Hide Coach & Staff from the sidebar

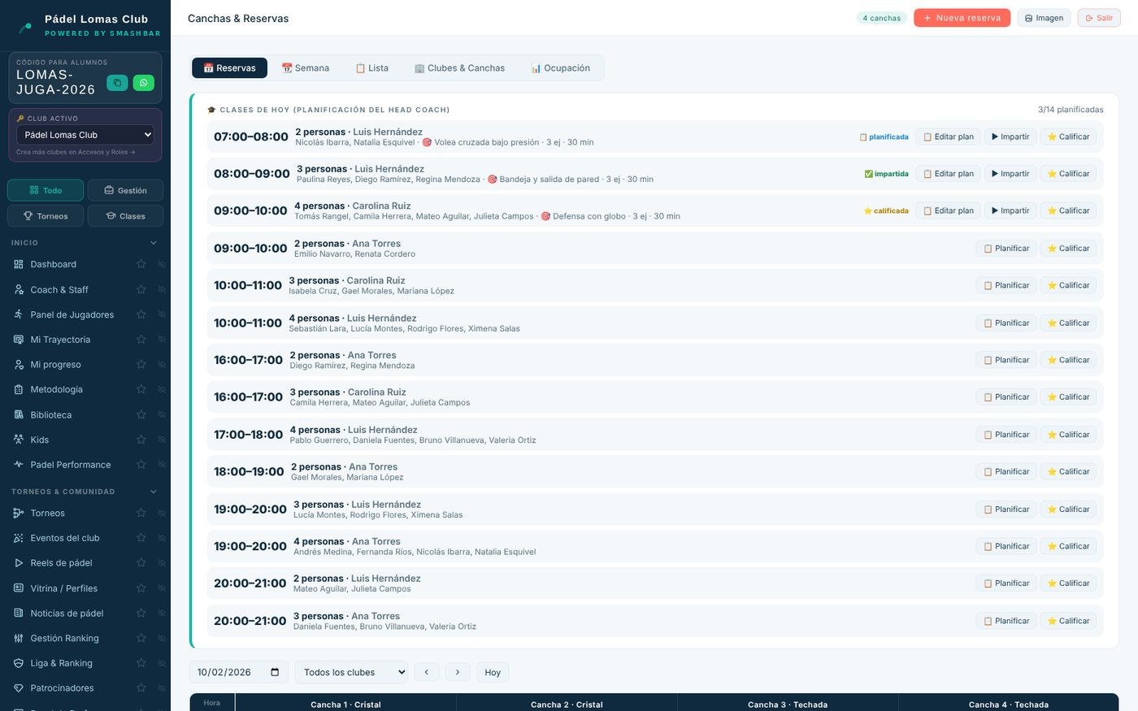(161, 289)
